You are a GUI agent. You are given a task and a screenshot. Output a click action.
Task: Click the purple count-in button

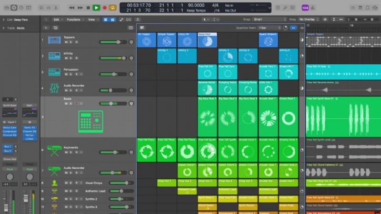[x=305, y=8]
